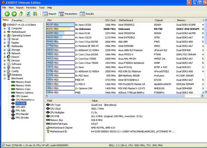Select Memory Latency benchmark

click(x=24, y=93)
